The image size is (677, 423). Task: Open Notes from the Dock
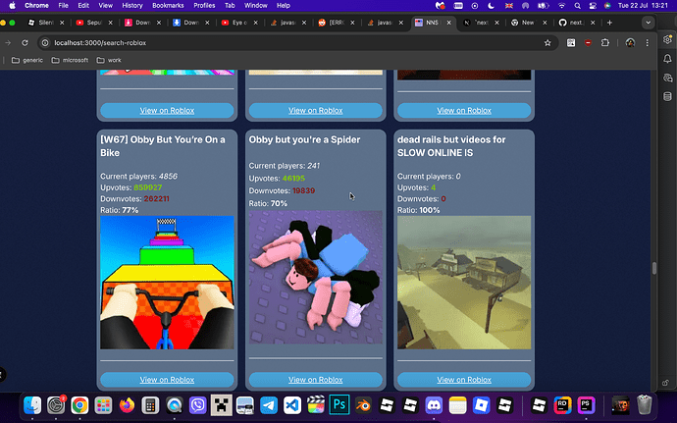tap(457, 405)
